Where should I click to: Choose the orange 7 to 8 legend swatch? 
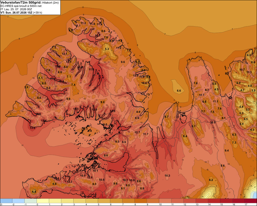tap(128, 201)
